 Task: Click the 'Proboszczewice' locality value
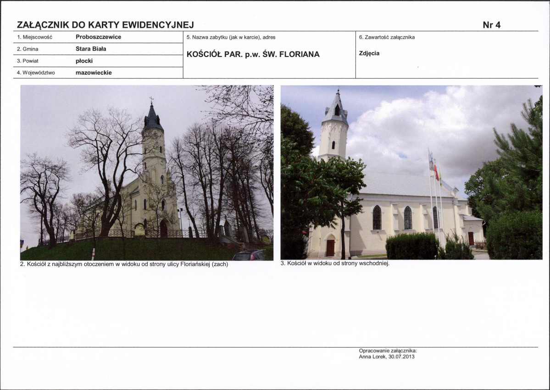coord(99,37)
